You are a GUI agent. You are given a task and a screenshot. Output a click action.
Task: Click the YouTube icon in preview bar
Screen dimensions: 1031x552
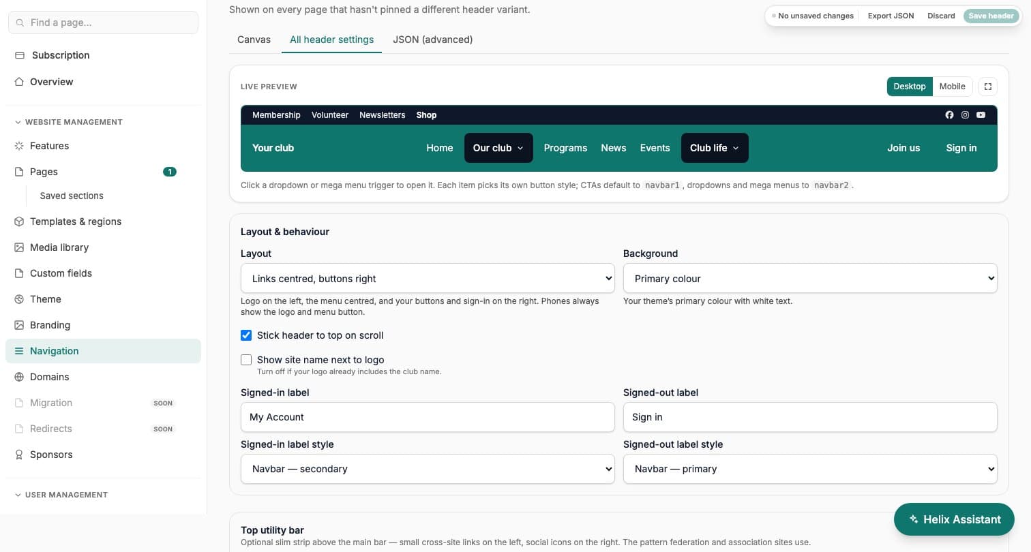pyautogui.click(x=981, y=115)
